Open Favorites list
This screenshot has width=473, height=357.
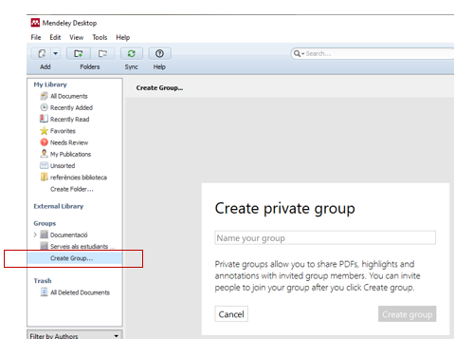tap(63, 131)
